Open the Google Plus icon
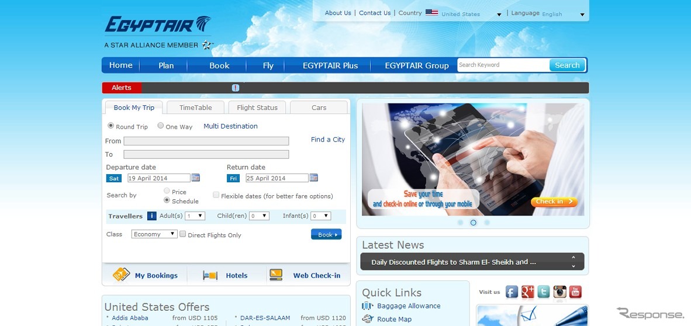Viewport: 691px width, 326px height. (527, 292)
